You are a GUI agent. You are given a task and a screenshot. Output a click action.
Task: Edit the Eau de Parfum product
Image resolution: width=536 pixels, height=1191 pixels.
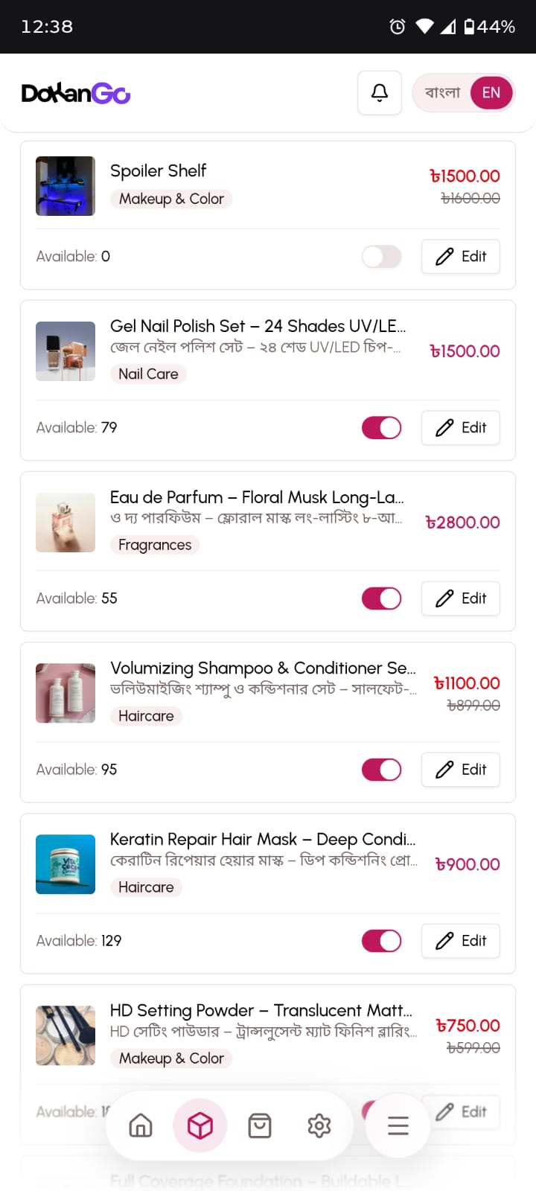(x=461, y=598)
